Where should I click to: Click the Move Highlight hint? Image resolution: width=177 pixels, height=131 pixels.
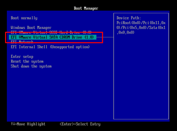[x=28, y=124]
